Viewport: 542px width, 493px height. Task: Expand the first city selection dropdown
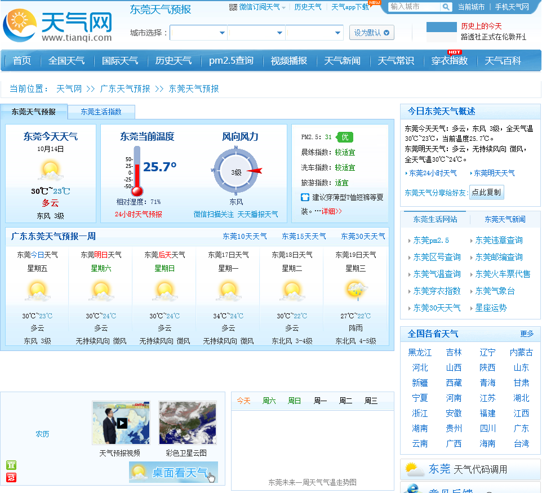(x=198, y=33)
